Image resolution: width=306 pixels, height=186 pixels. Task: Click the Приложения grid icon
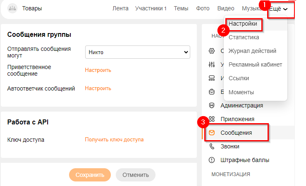(212, 119)
